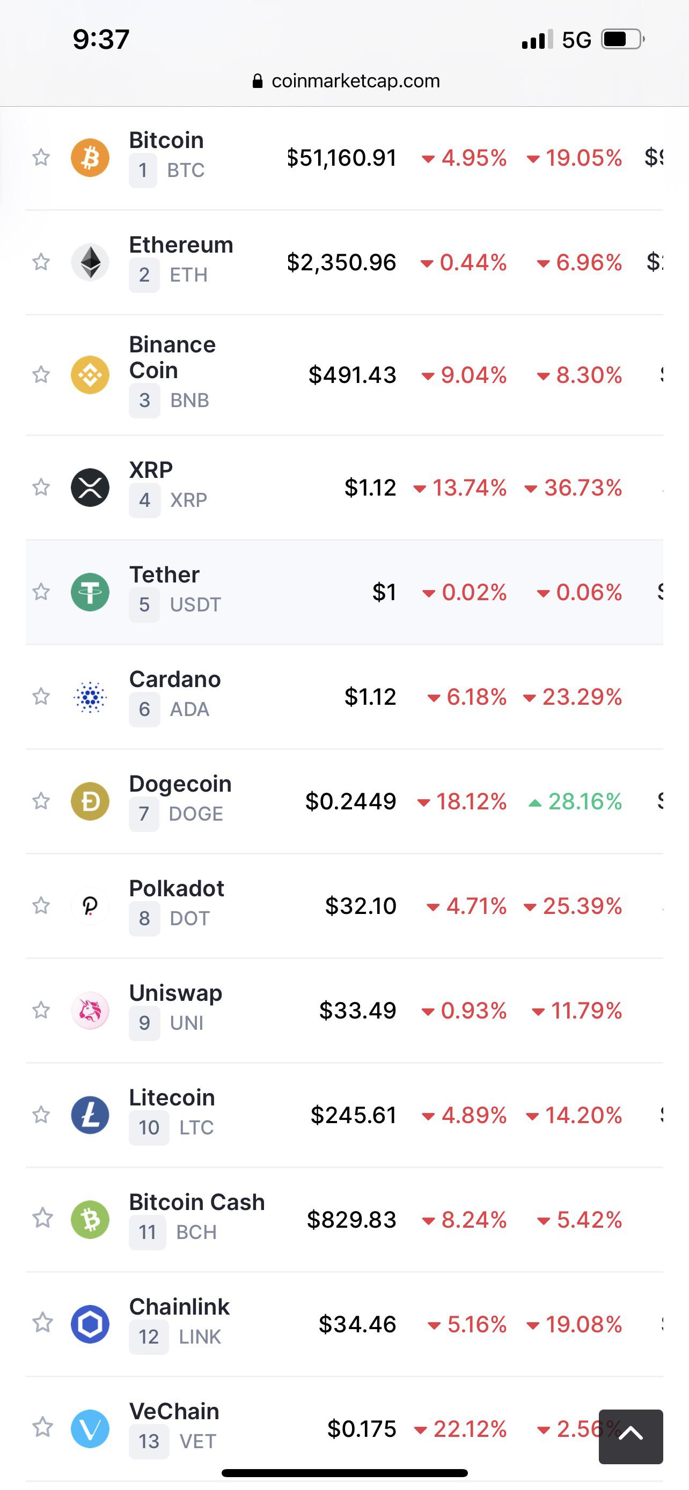Tap the Cardano dotted logo icon
The image size is (689, 1490).
click(x=90, y=696)
